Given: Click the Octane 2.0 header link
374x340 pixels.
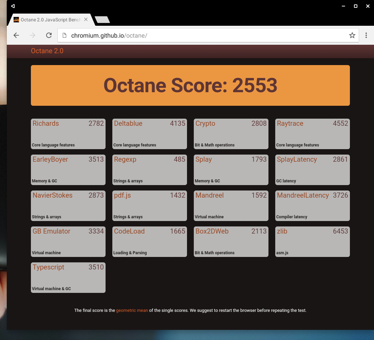Looking at the screenshot, I should click(x=47, y=51).
